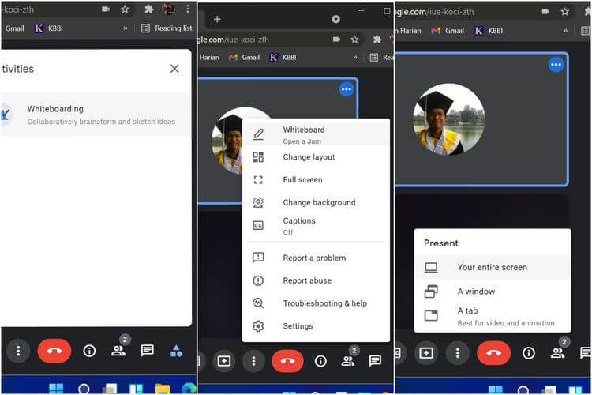
Task: Click the star icon in Present menu screenshot
Action: tap(565, 12)
